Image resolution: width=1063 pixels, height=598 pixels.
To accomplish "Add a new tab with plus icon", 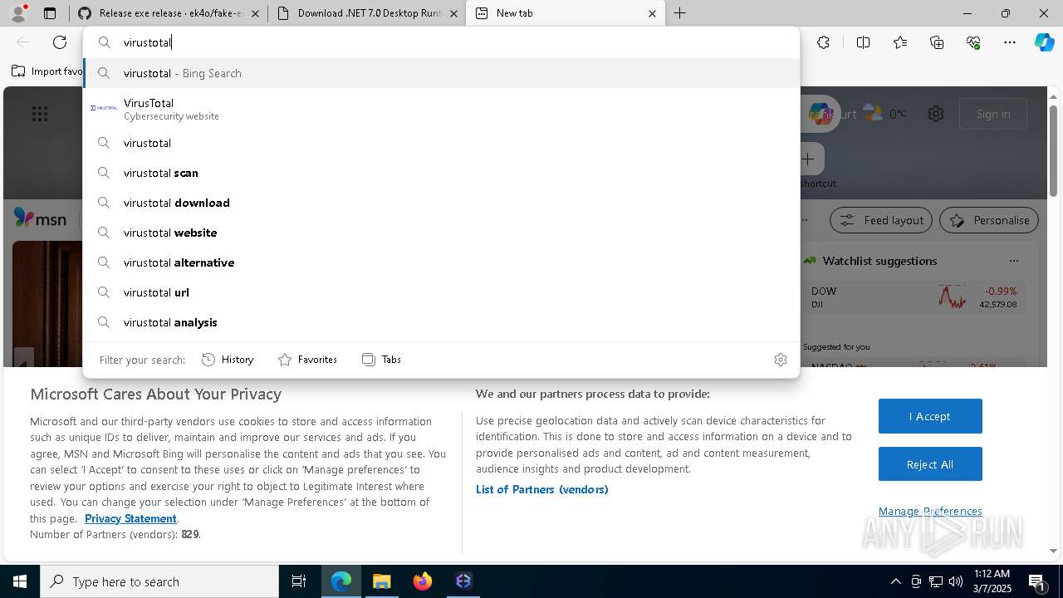I will point(679,13).
